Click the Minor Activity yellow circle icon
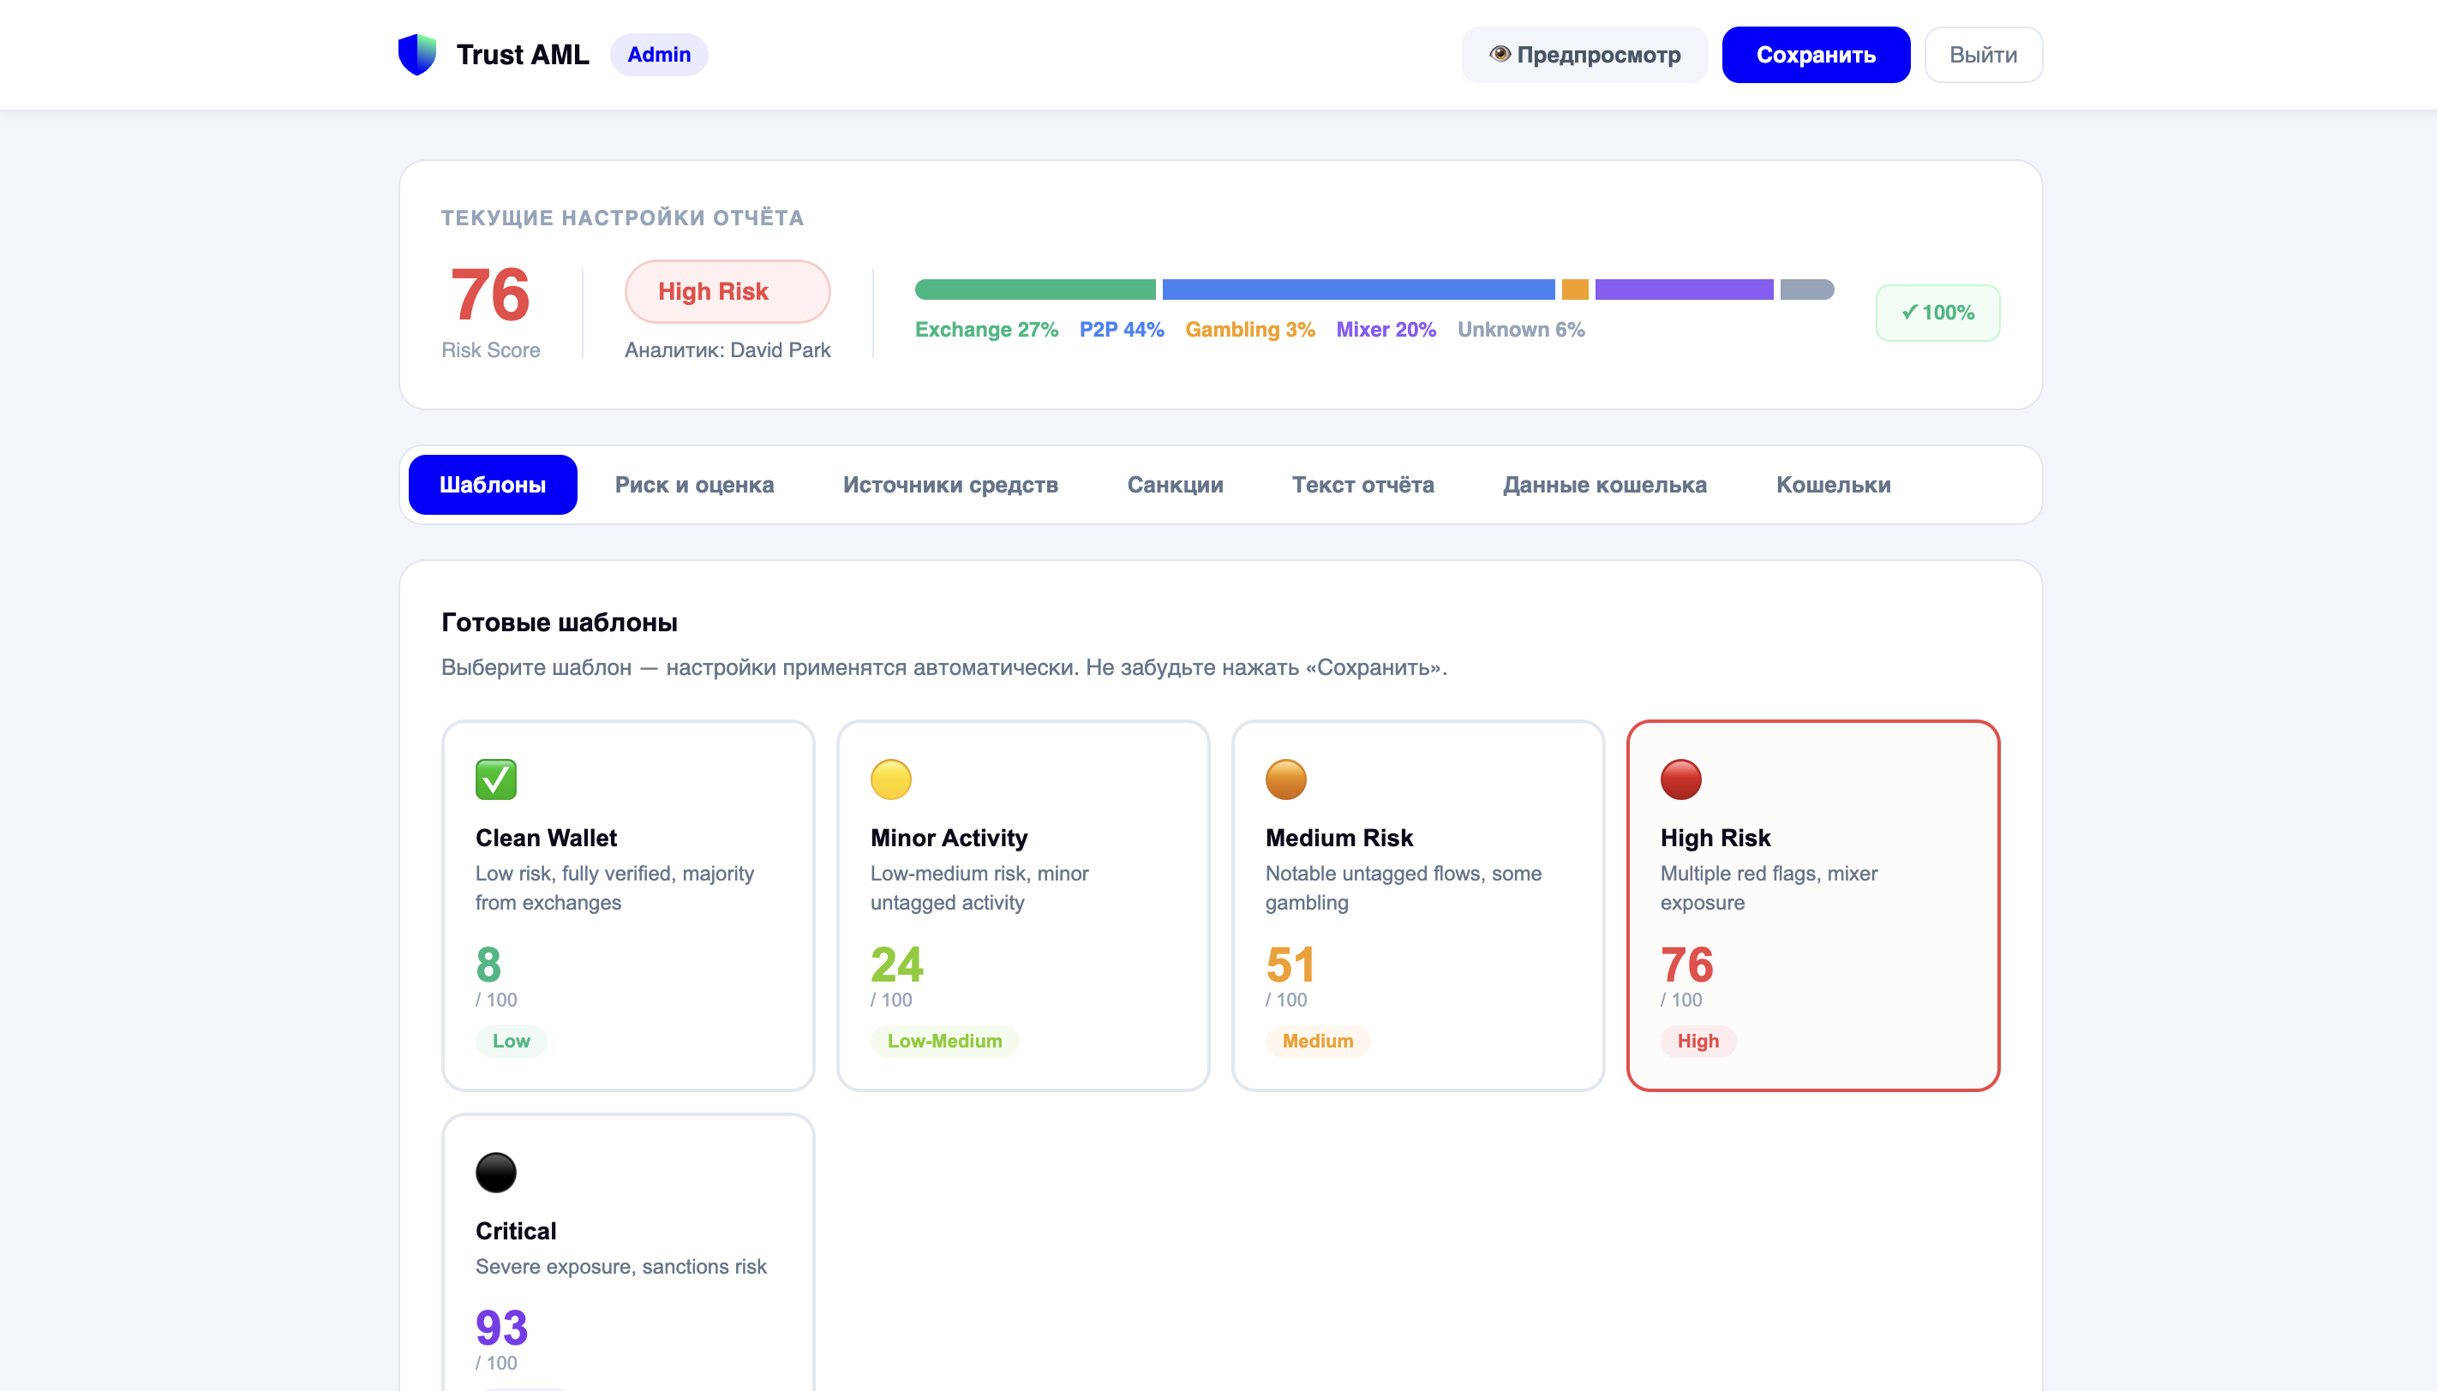This screenshot has height=1391, width=2437. 890,779
